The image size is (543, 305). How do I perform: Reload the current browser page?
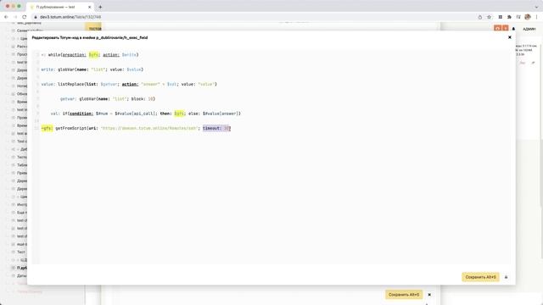coord(25,17)
